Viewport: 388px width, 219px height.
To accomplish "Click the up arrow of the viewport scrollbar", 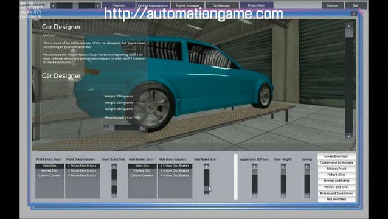I will (349, 26).
